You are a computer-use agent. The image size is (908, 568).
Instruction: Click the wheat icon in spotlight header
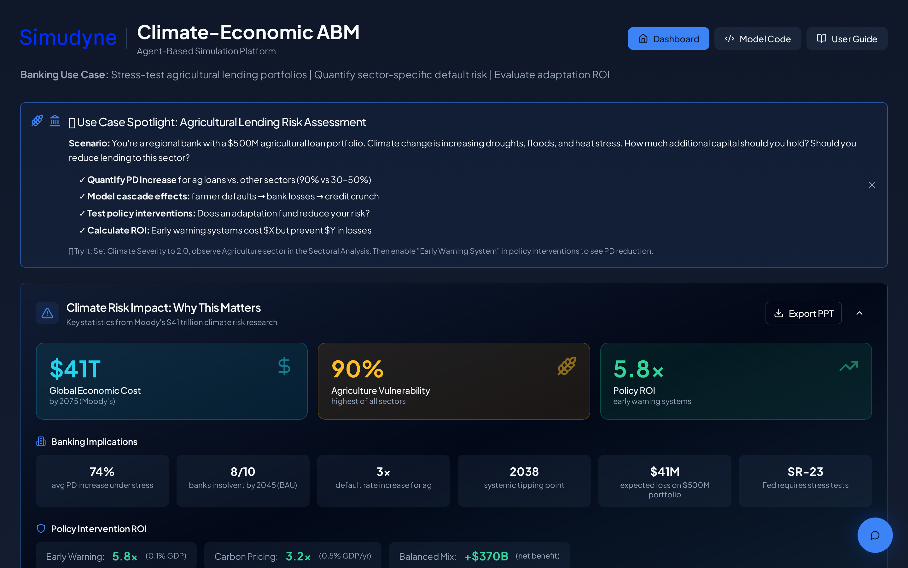(x=37, y=121)
